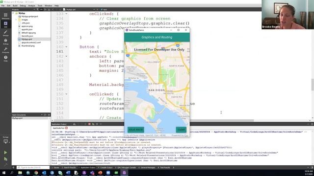
Task: Click the Build hammer icon
Action: (5, 165)
